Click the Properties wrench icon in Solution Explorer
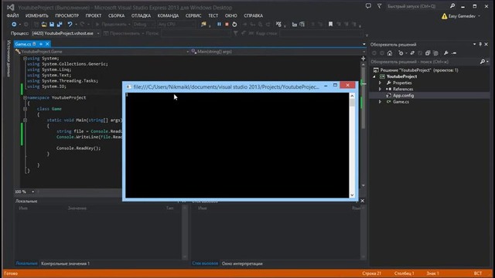495x278 pixels. click(445, 53)
